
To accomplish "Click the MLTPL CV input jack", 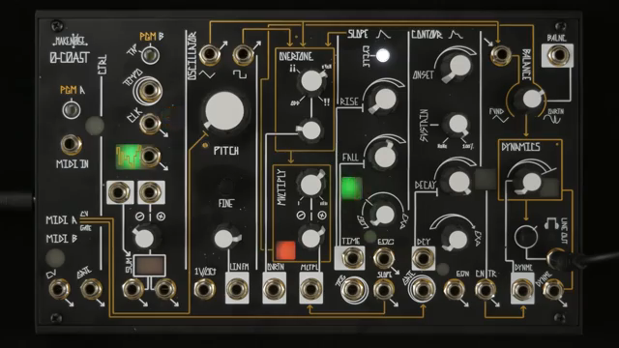I will [310, 289].
